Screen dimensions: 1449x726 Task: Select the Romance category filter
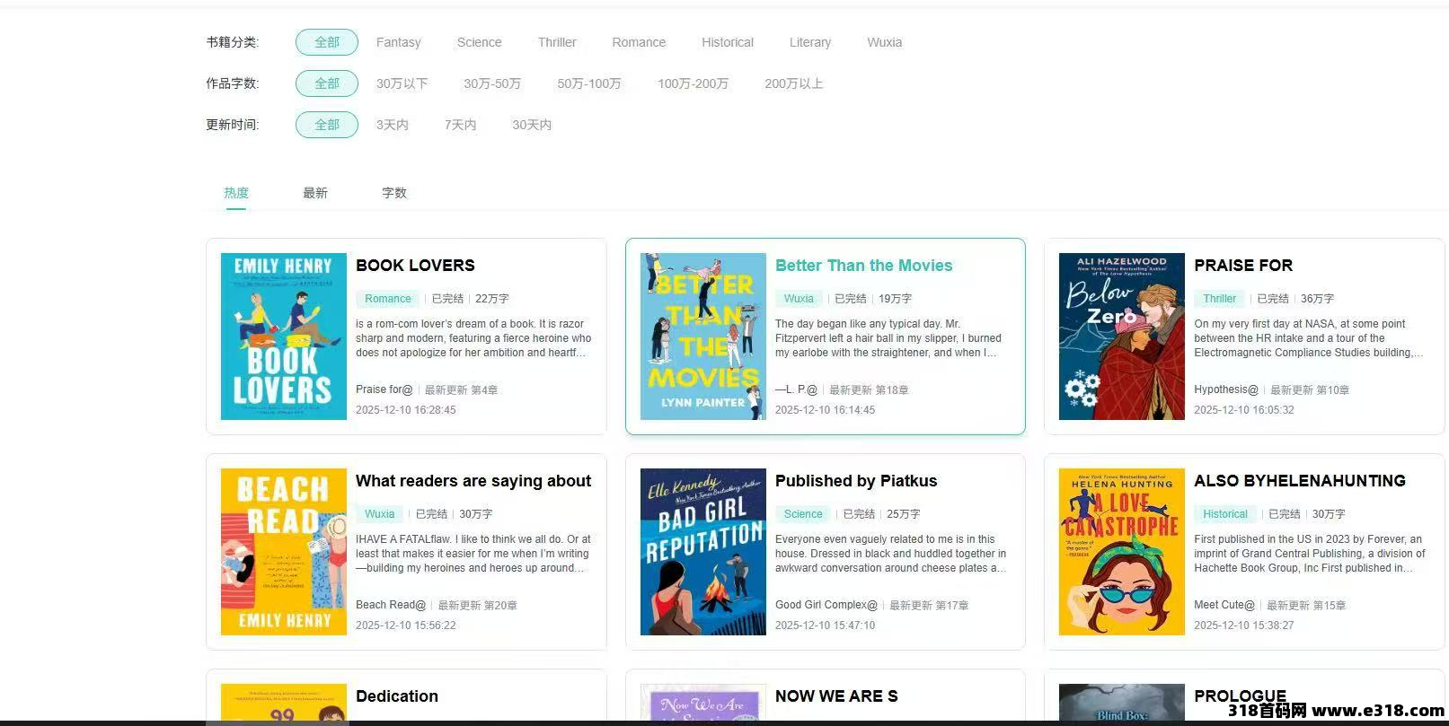click(x=639, y=42)
